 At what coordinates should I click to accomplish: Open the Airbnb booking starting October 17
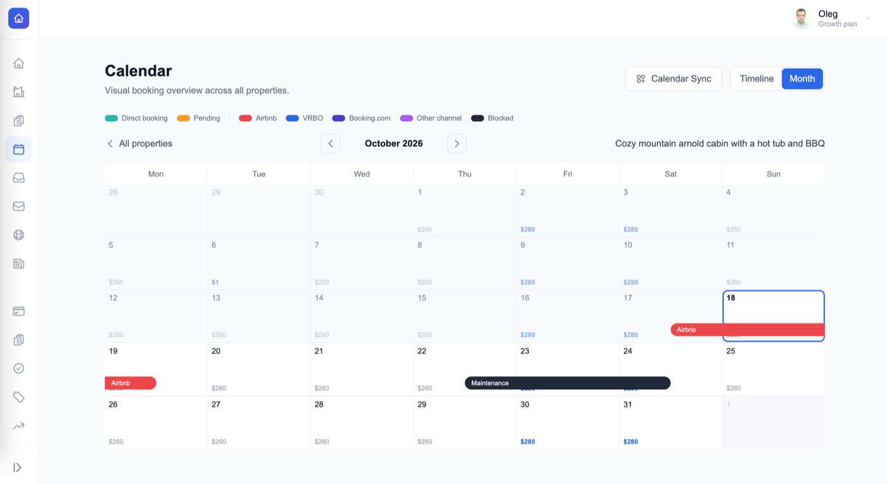pos(748,330)
